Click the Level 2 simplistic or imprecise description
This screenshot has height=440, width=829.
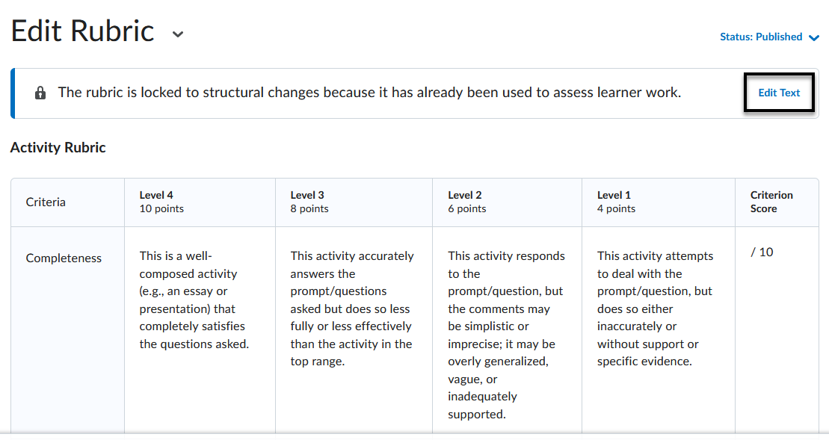(x=505, y=335)
